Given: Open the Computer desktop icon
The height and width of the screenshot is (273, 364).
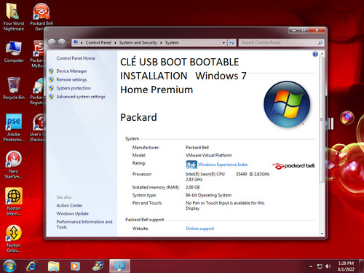Looking at the screenshot, I should click(14, 52).
